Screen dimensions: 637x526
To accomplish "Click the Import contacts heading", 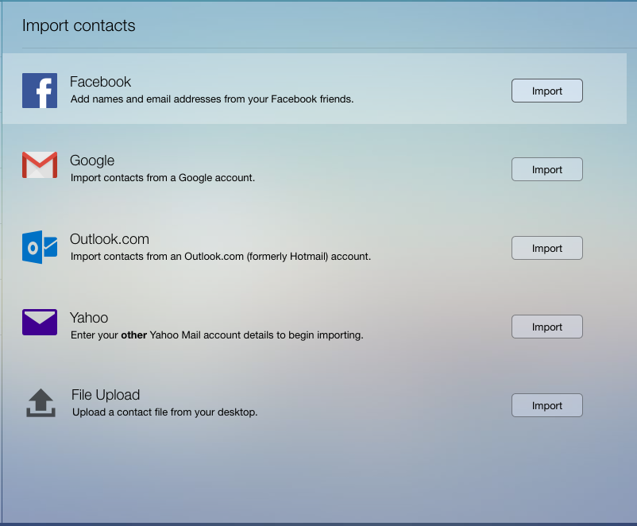I will 79,25.
